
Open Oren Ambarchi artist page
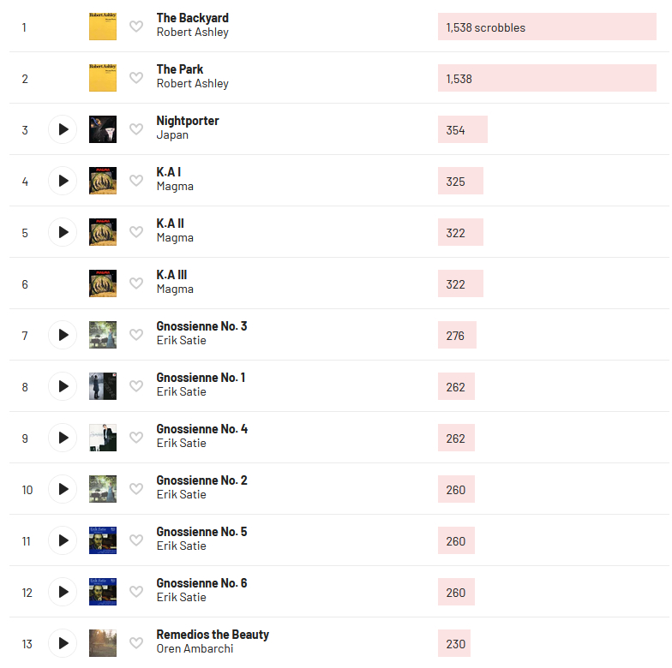click(x=195, y=649)
